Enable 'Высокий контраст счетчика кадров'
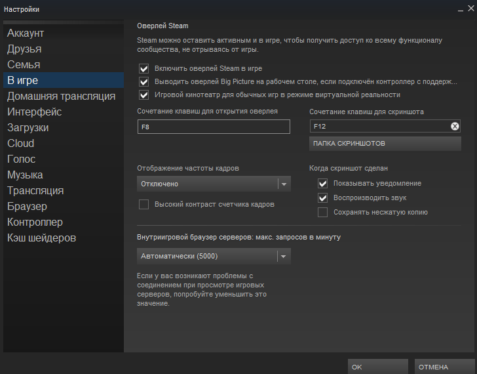Viewport: 477px width, 374px height. [x=143, y=204]
